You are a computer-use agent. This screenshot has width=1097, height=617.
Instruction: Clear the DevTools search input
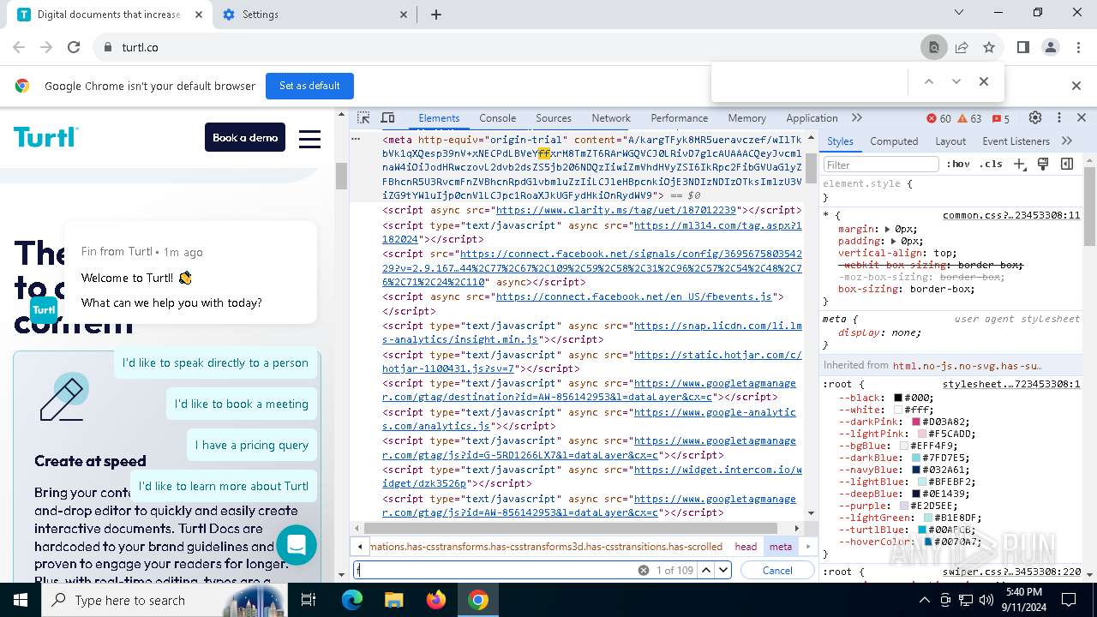click(x=643, y=570)
